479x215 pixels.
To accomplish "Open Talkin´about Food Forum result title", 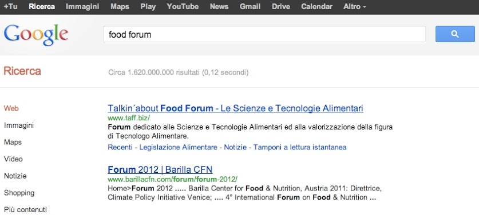I will pyautogui.click(x=235, y=108).
